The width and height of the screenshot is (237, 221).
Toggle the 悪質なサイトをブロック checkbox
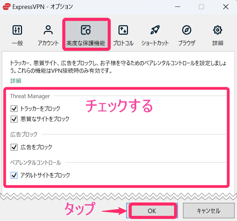coord(14,119)
